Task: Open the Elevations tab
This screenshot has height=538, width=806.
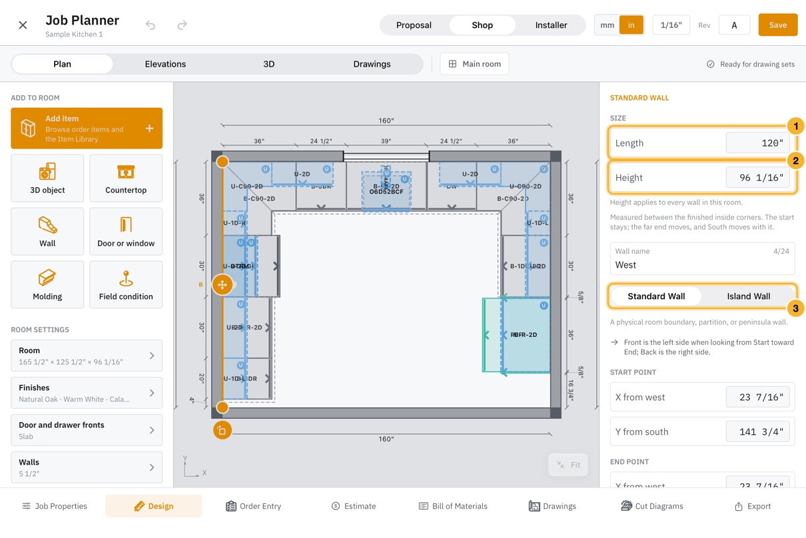Action: 165,64
